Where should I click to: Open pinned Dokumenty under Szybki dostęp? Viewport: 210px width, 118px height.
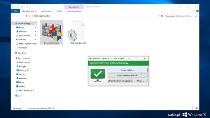click(24, 36)
